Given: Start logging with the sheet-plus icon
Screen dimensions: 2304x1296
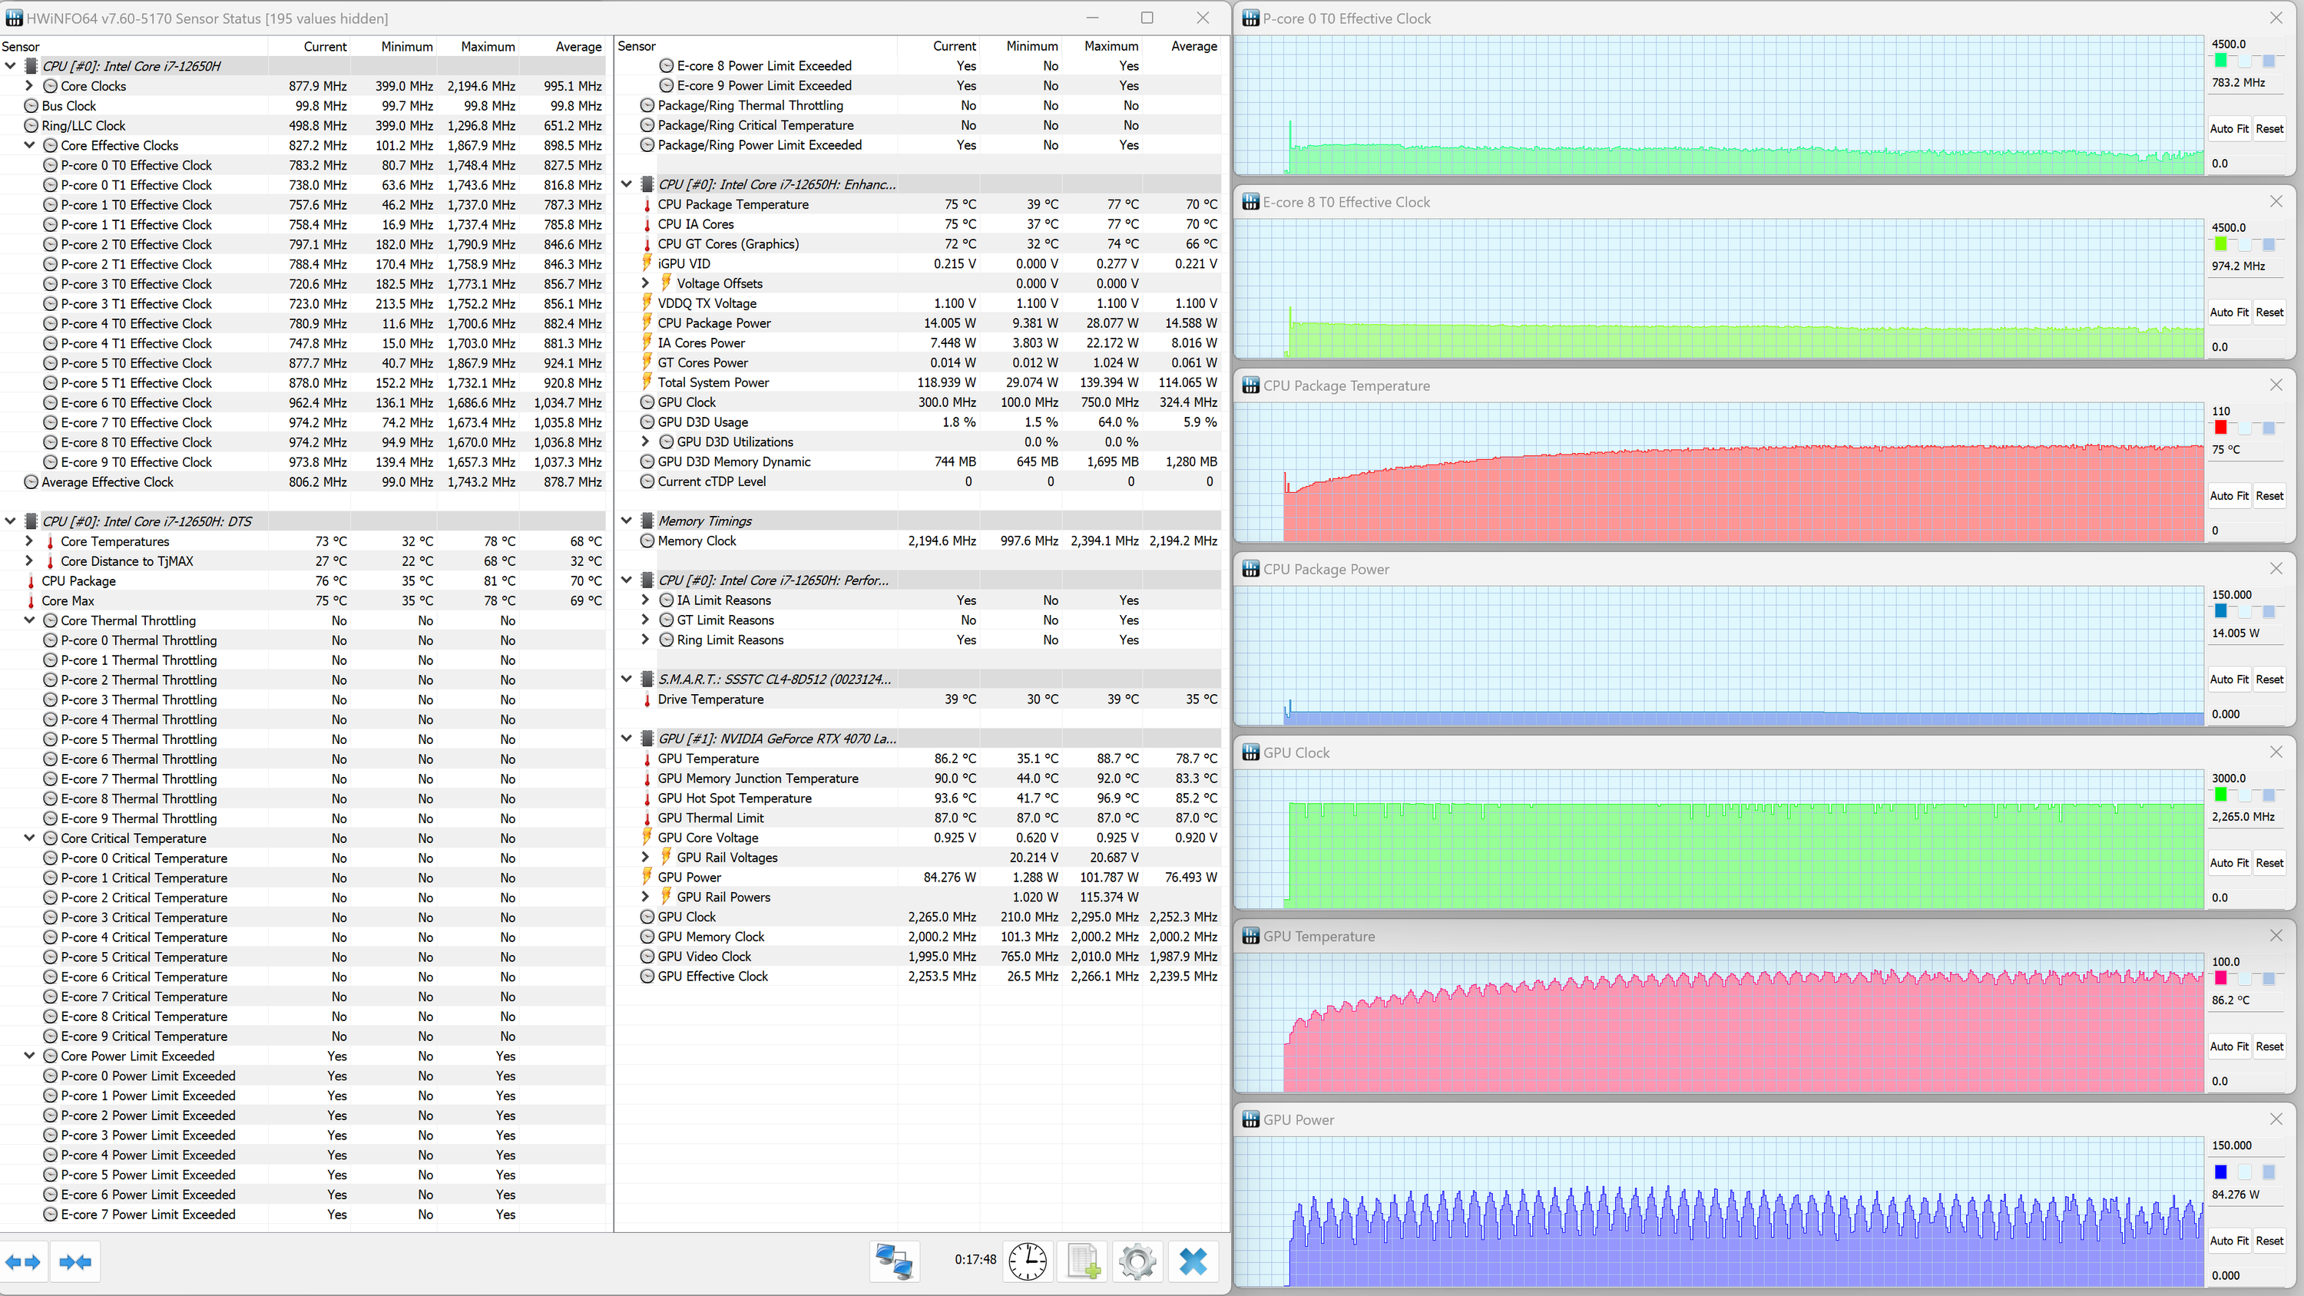Looking at the screenshot, I should coord(1083,1261).
